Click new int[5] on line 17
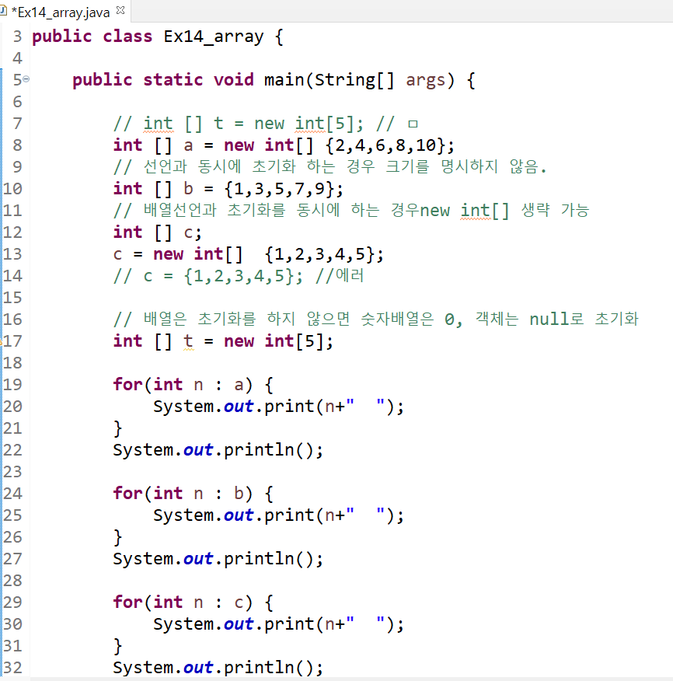The image size is (673, 681). (274, 341)
